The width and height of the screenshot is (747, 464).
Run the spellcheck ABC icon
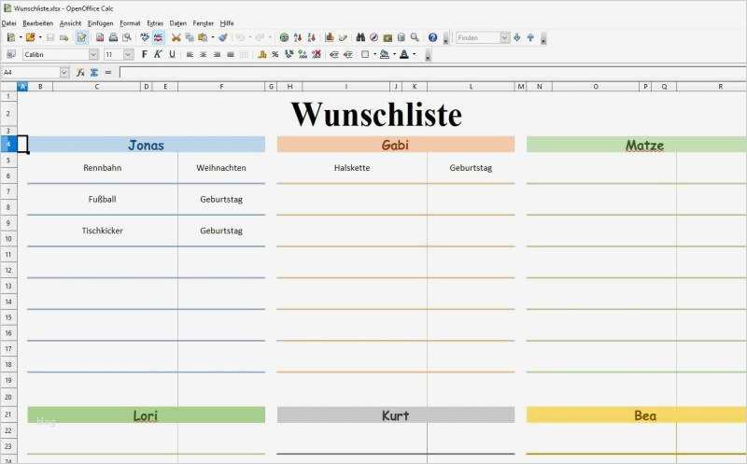[145, 37]
